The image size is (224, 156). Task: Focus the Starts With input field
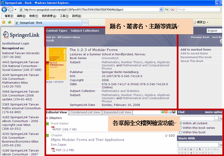pos(198,145)
